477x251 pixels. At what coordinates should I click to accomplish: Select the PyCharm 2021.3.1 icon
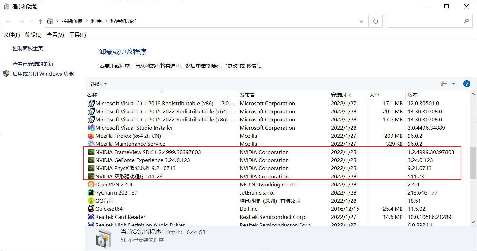tap(91, 192)
